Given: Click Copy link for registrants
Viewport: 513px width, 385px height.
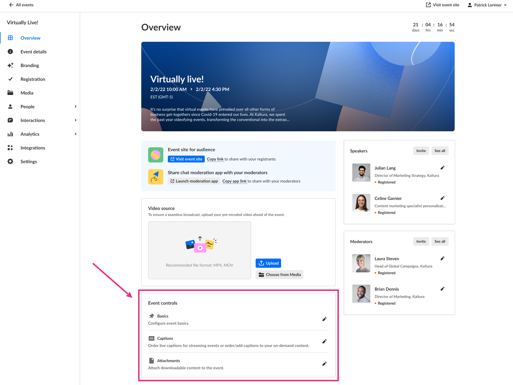Looking at the screenshot, I should [x=215, y=159].
